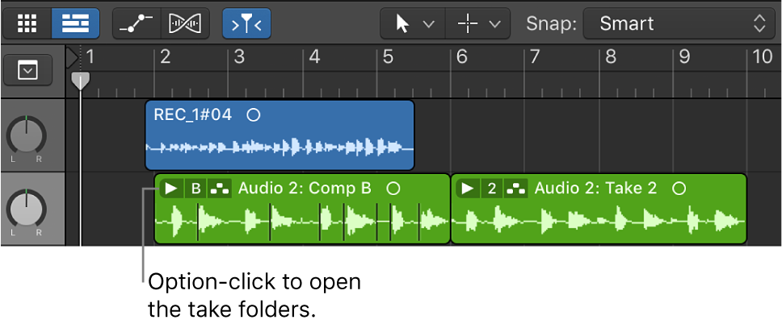
Task: Click the Comp B take folder play triangle
Action: pos(170,189)
